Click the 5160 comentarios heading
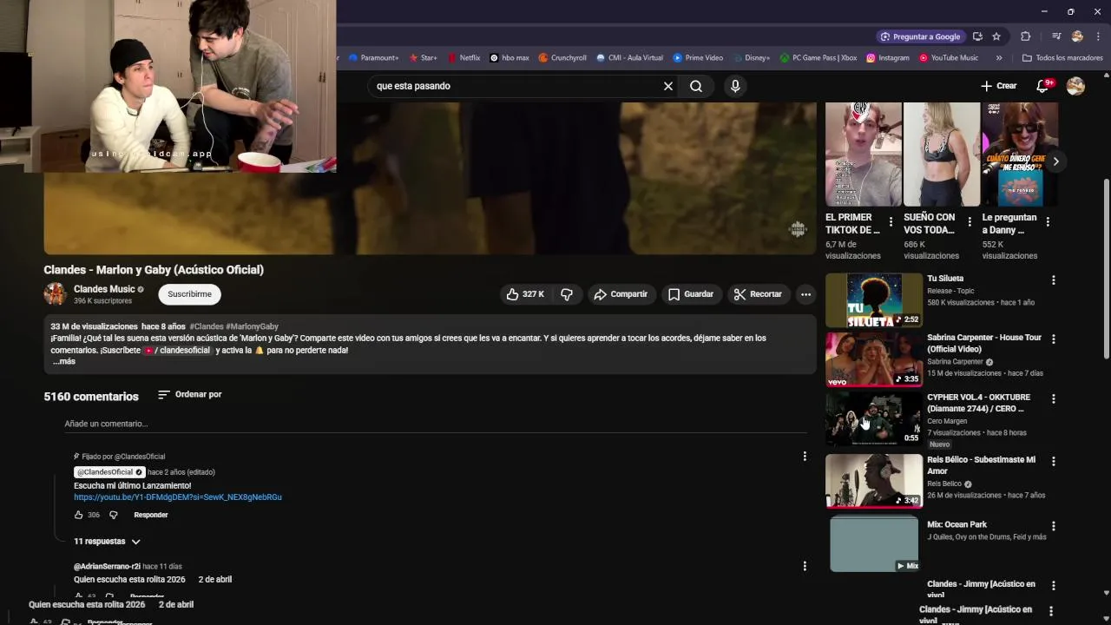Image resolution: width=1111 pixels, height=625 pixels. (x=91, y=396)
